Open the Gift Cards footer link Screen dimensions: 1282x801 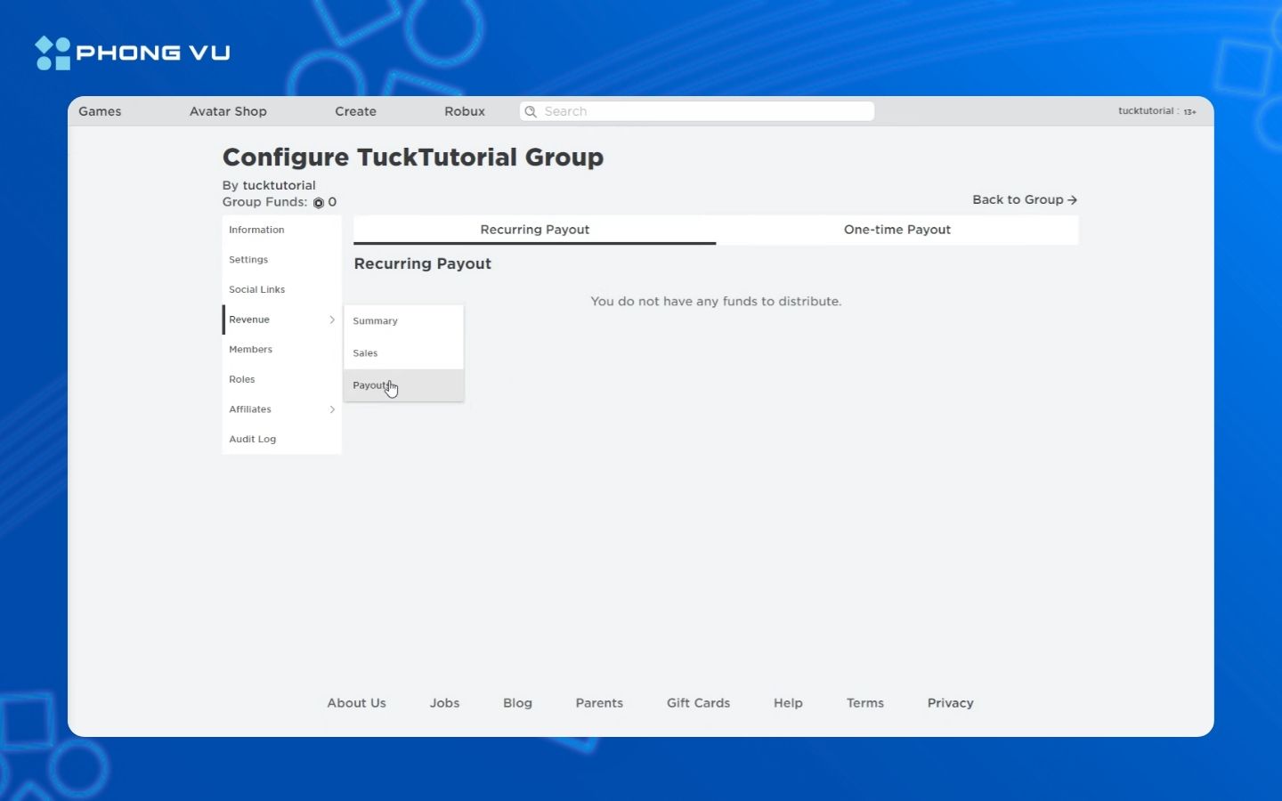pyautogui.click(x=698, y=703)
